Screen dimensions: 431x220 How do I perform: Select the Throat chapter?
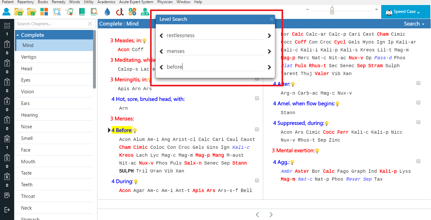click(54, 196)
